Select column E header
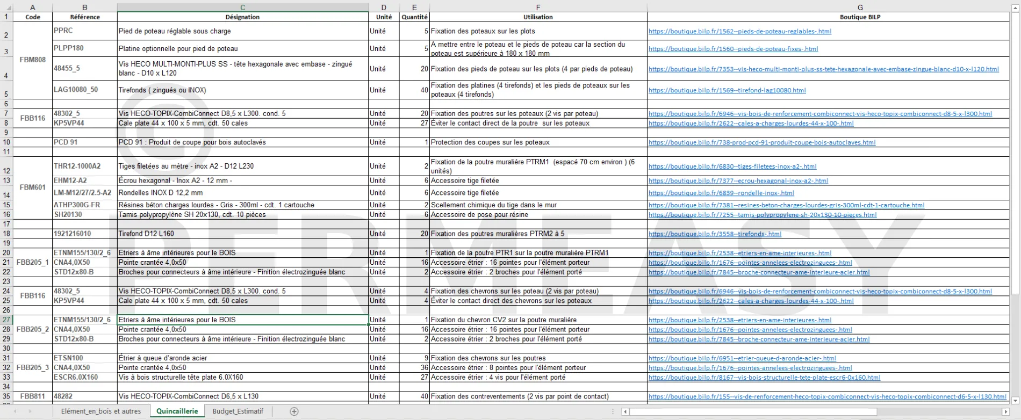The height and width of the screenshot is (420, 1021). tap(414, 8)
